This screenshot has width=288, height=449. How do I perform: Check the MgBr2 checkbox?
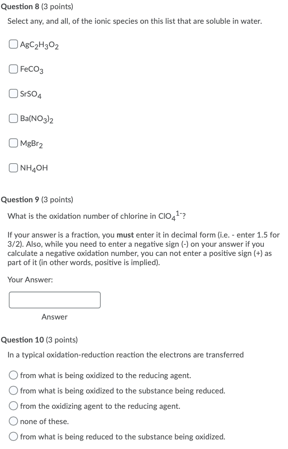pos(13,142)
